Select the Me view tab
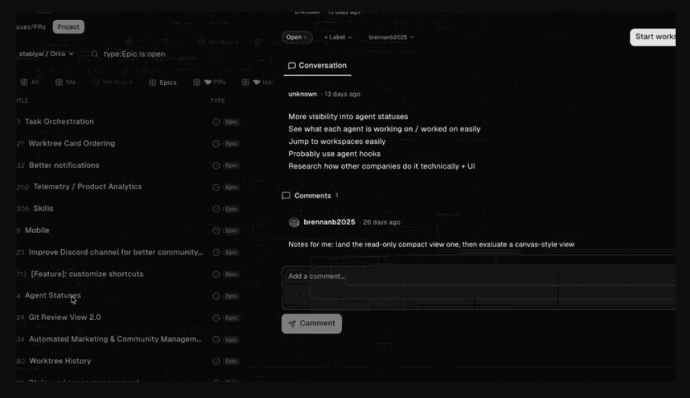This screenshot has width=690, height=398. click(66, 82)
